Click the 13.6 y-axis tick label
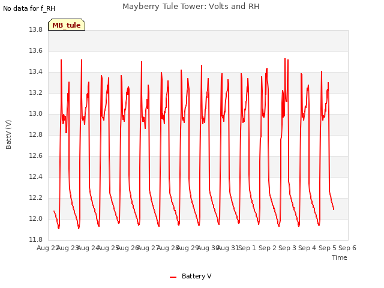The height and width of the screenshot is (288, 384). point(36,50)
